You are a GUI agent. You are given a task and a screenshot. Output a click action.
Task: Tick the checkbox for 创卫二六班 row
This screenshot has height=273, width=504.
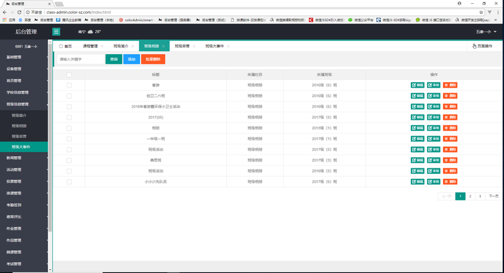pos(69,96)
